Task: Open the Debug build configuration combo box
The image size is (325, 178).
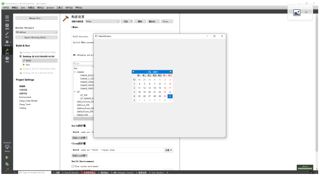Action: [x=103, y=21]
